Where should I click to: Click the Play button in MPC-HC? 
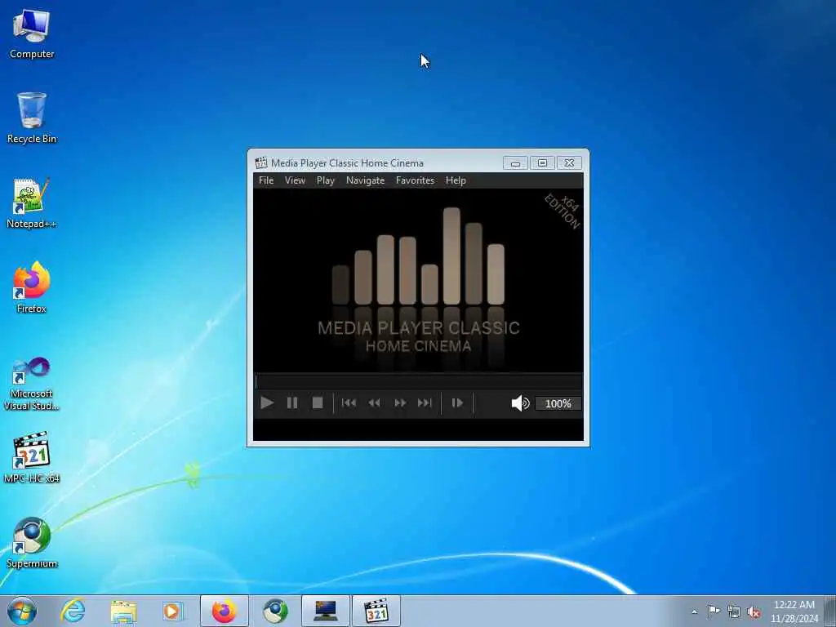pos(267,403)
